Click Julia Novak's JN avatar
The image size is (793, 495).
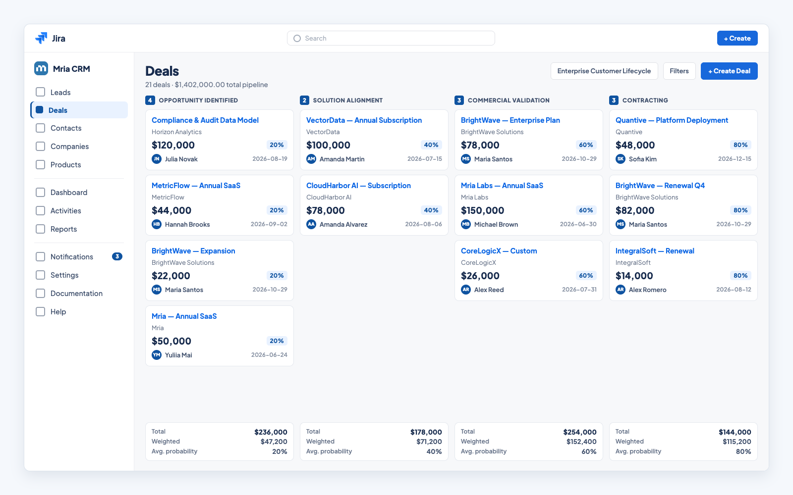point(157,159)
